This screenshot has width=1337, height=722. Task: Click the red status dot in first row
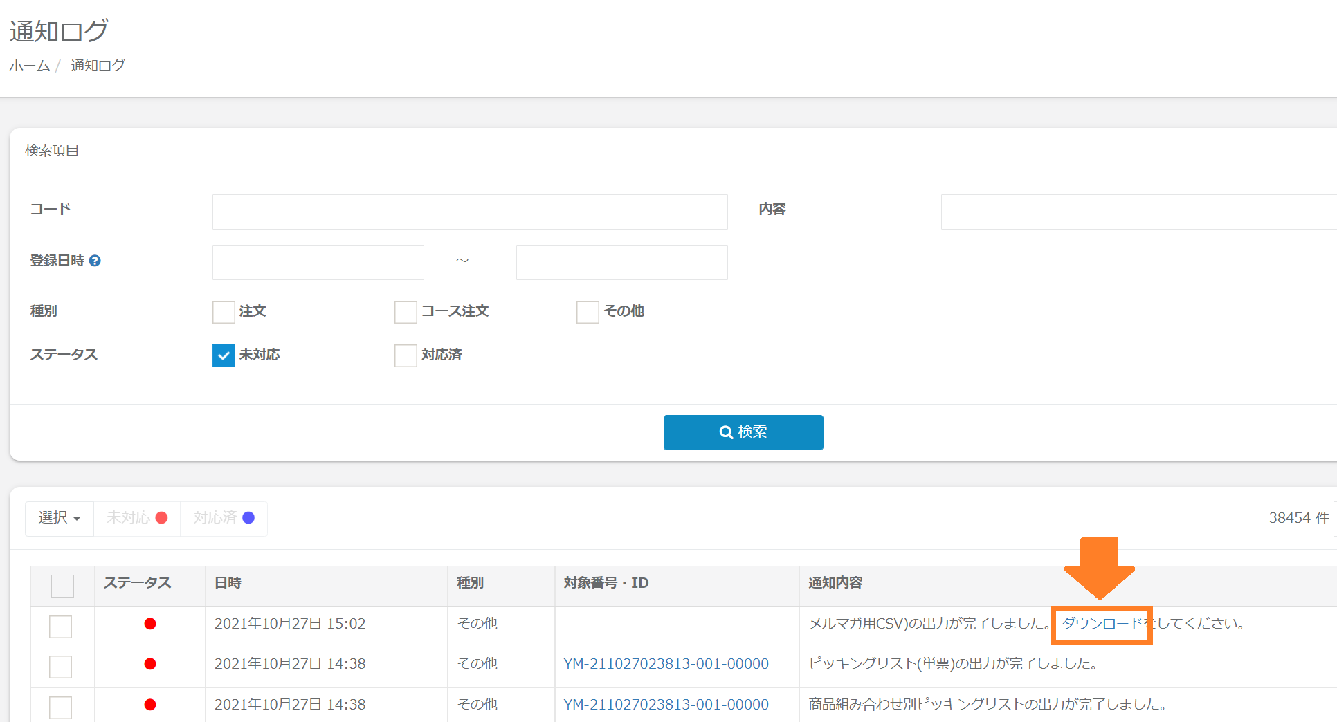149,624
